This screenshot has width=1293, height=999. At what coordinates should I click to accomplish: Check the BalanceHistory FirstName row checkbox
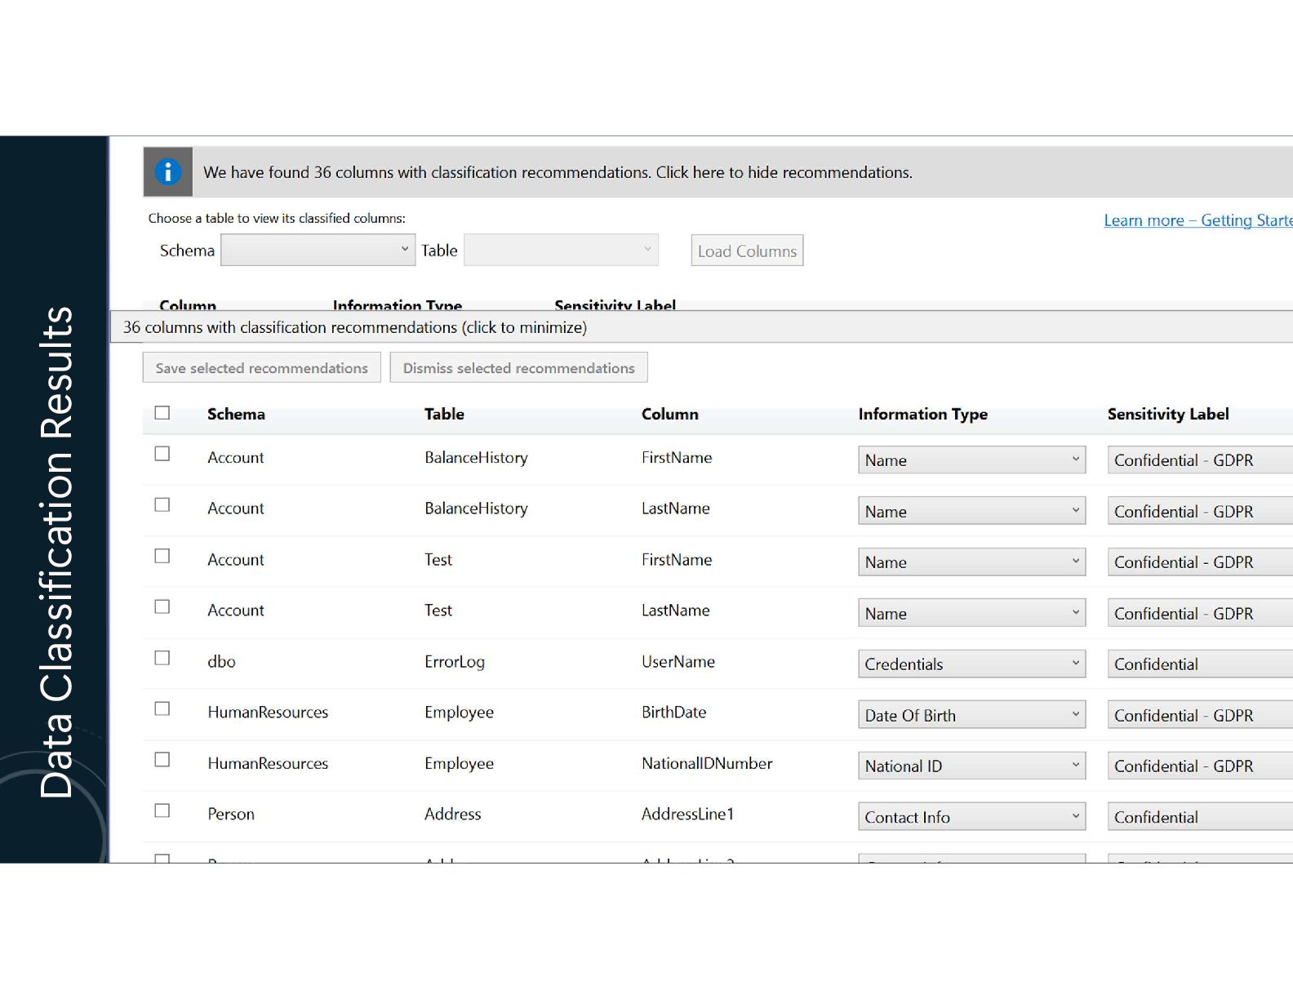(x=162, y=454)
